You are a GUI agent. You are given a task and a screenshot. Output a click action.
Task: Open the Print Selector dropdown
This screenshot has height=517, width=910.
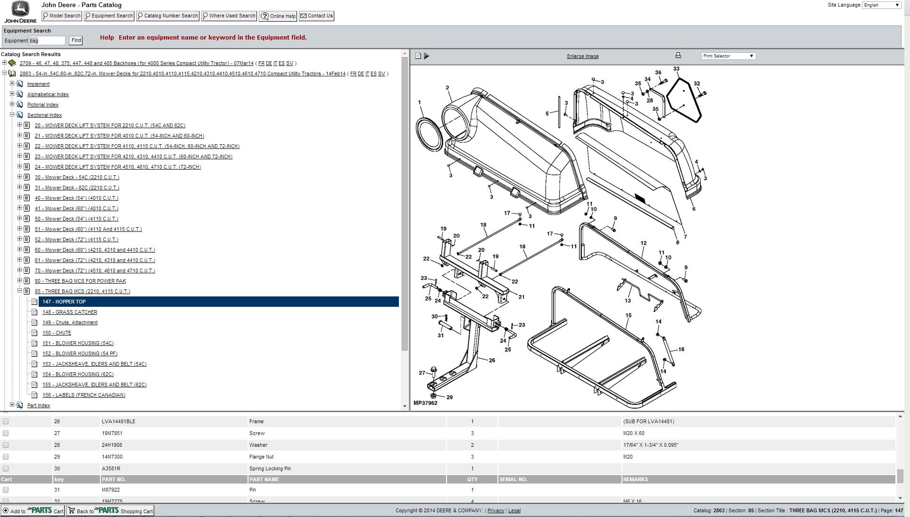[728, 56]
